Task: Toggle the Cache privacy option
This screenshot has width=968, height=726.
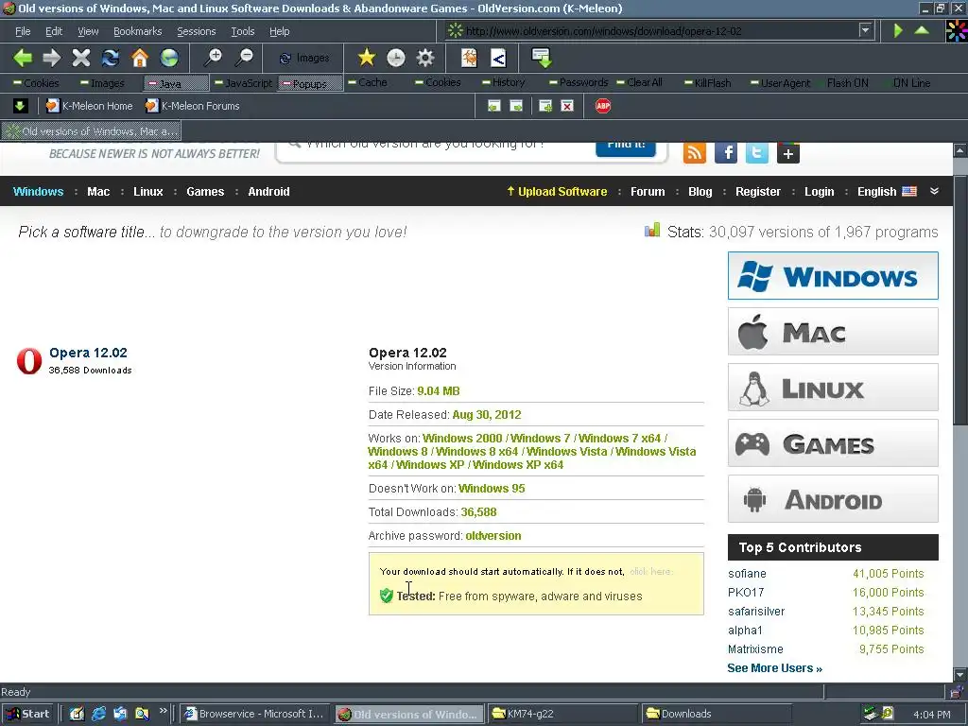Action: coord(367,83)
